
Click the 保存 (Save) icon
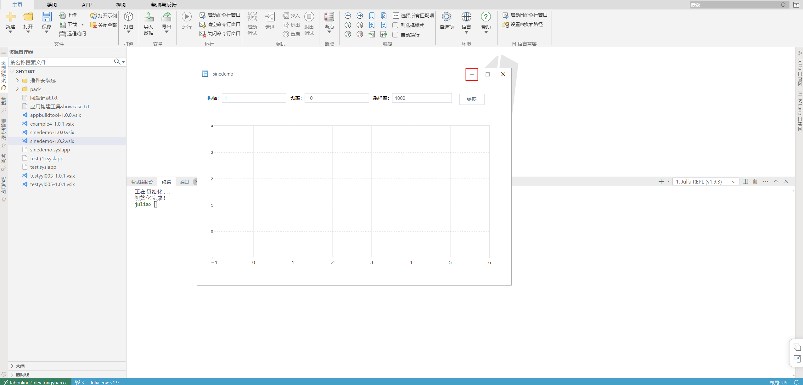point(47,17)
